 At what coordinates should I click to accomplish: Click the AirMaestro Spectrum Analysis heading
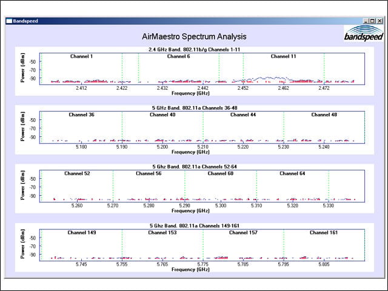pos(194,36)
